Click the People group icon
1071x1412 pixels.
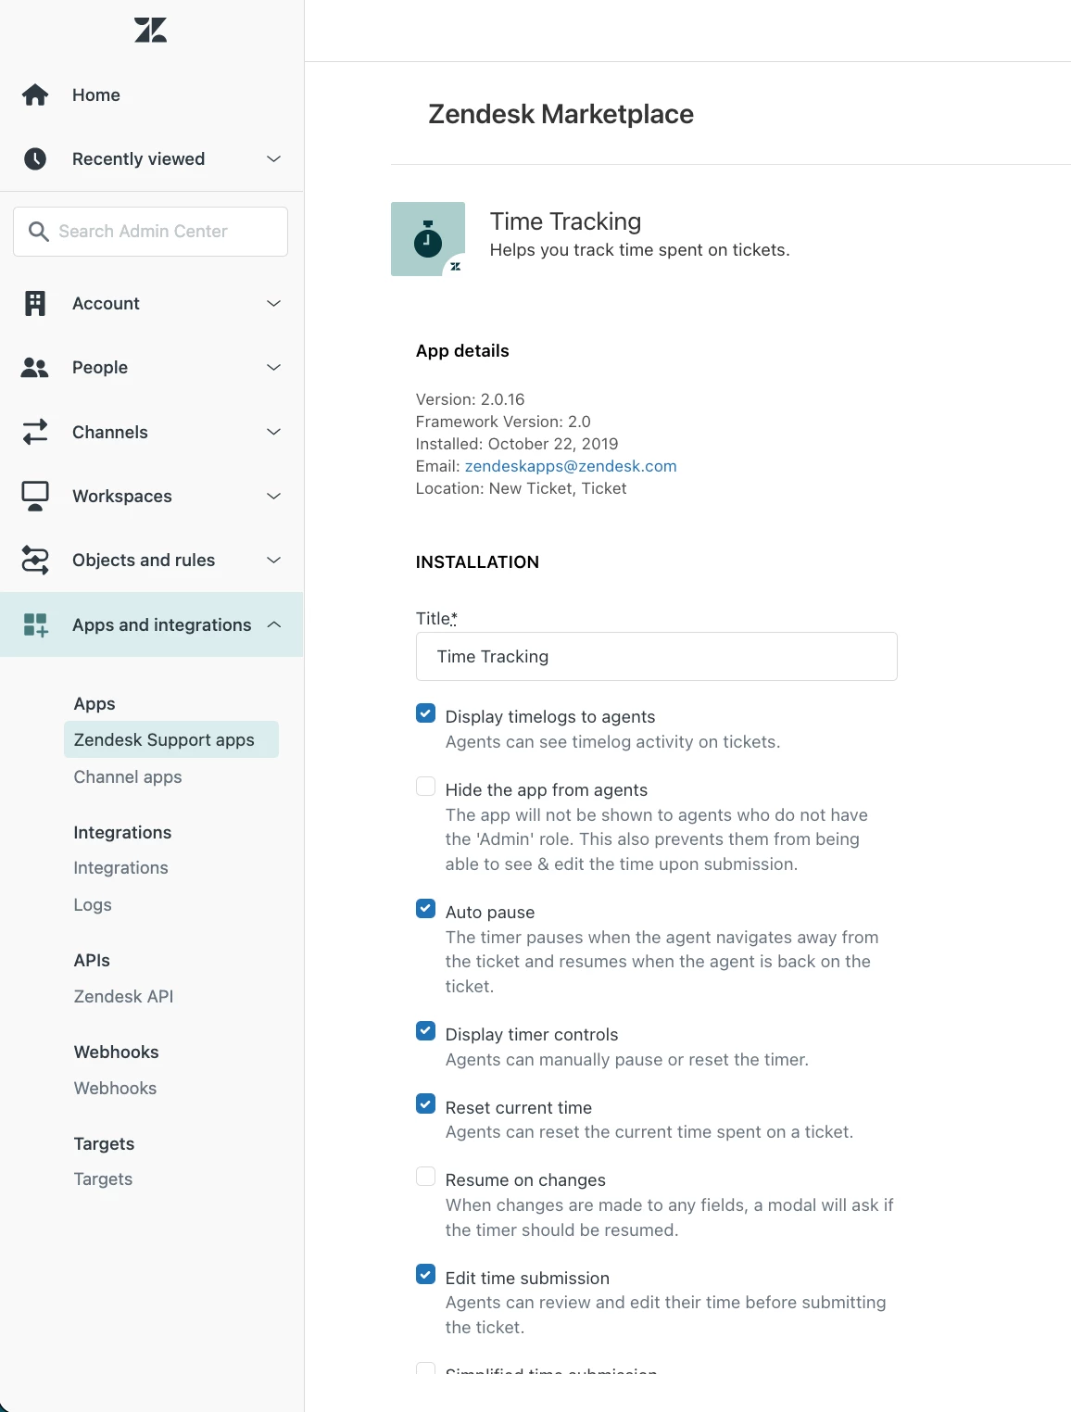coord(35,368)
